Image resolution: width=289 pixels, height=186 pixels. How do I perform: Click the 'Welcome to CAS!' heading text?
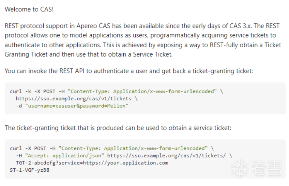coord(29,9)
